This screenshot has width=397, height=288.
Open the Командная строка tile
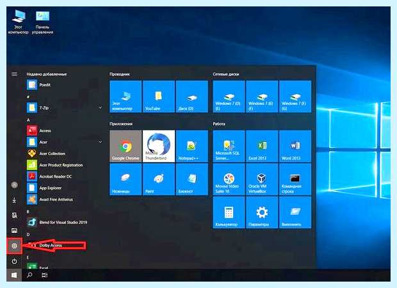[x=295, y=179]
